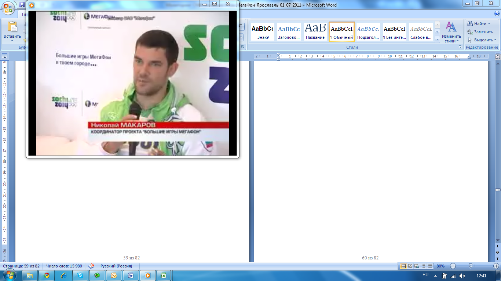501x281 pixels.
Task: Click the zoom slider handle
Action: point(471,266)
